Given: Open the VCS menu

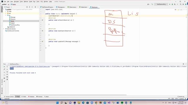Looking at the screenshot, I should [41, 1].
